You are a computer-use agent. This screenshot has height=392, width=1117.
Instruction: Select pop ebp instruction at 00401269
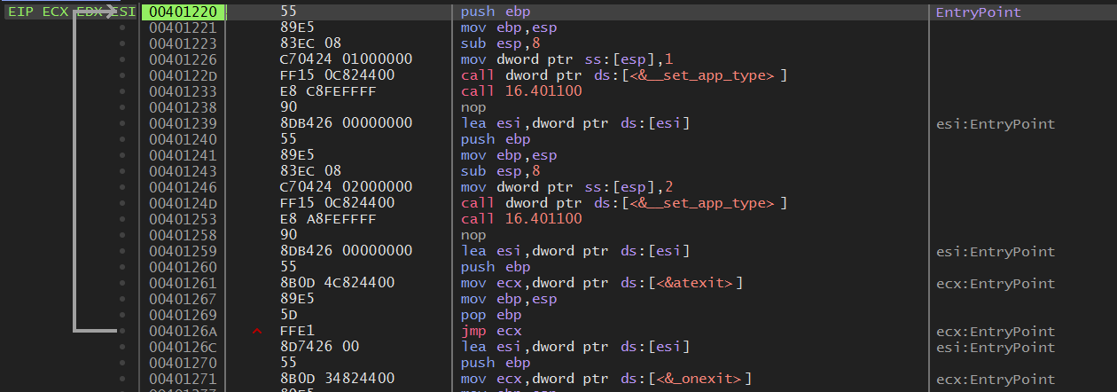point(491,315)
